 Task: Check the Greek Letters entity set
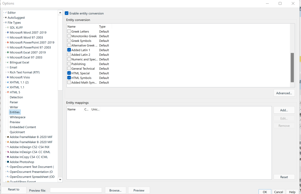[69, 31]
